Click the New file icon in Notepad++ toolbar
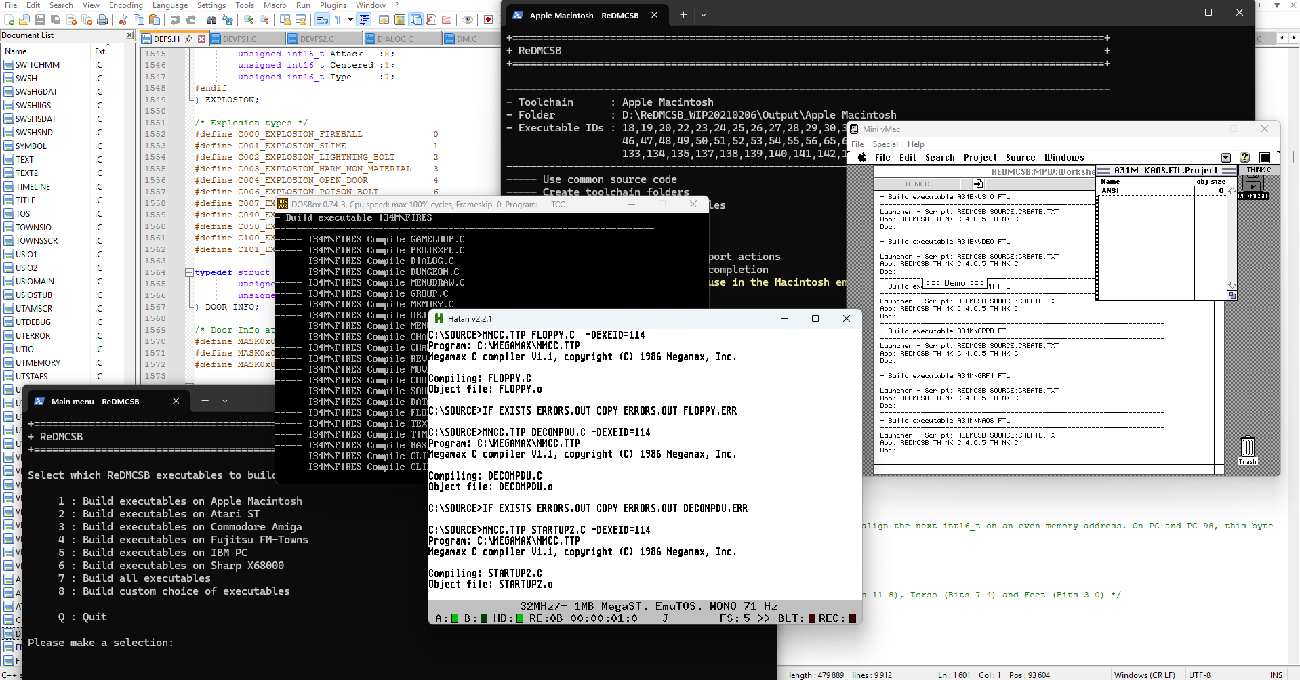The image size is (1300, 680). coord(9,20)
